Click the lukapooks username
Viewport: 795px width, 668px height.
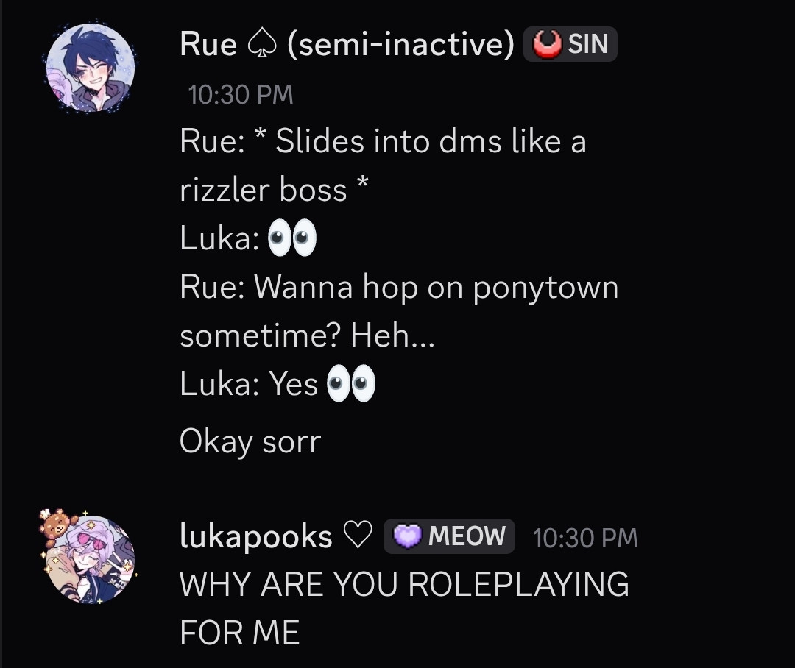255,536
